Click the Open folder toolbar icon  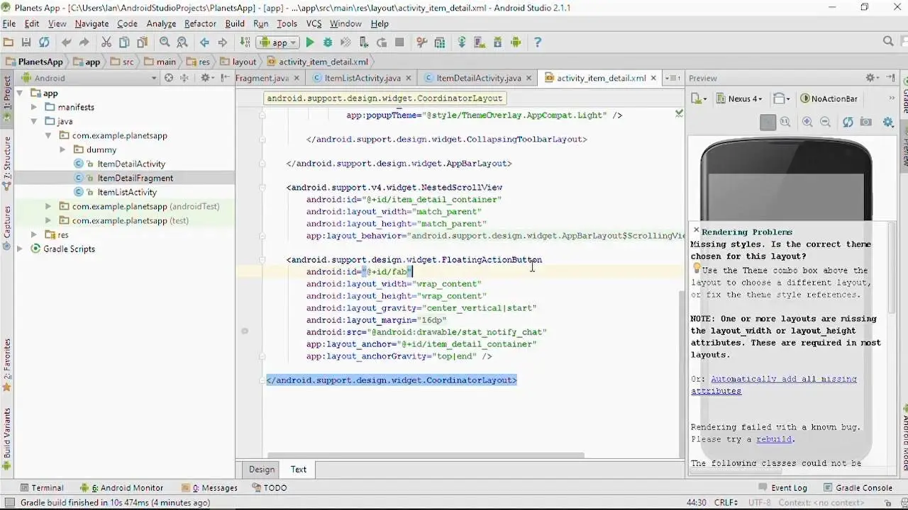point(9,42)
